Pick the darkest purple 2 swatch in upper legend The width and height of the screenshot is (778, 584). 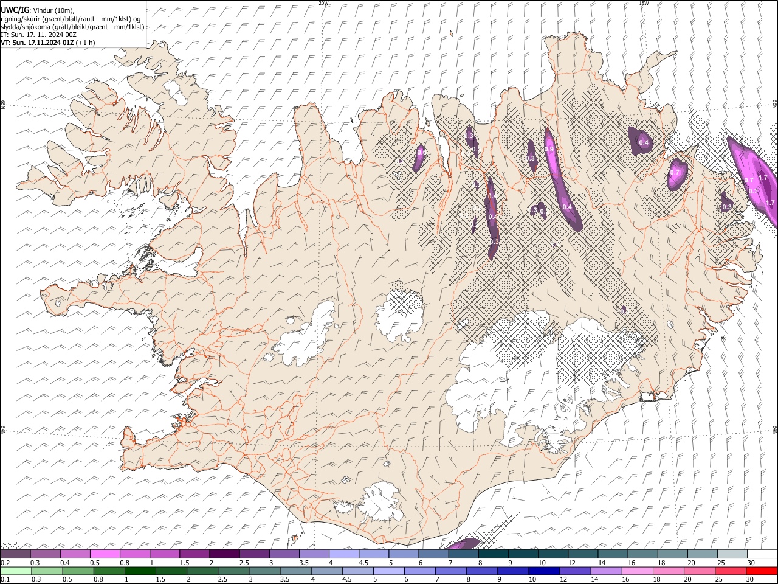point(224,554)
